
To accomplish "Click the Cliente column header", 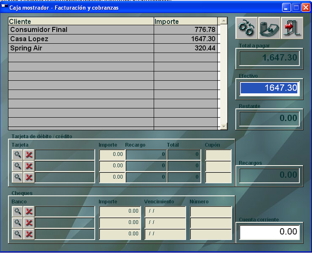I will click(81, 21).
